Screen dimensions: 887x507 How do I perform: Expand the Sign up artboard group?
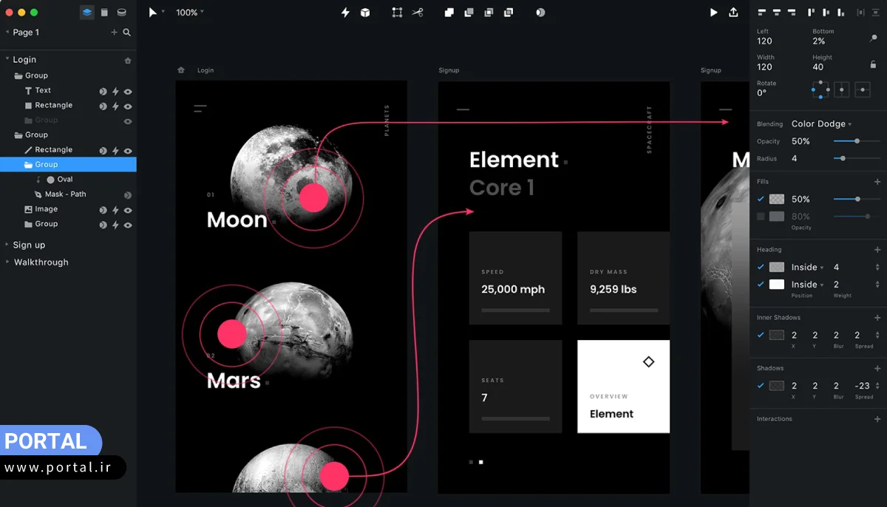coord(7,245)
